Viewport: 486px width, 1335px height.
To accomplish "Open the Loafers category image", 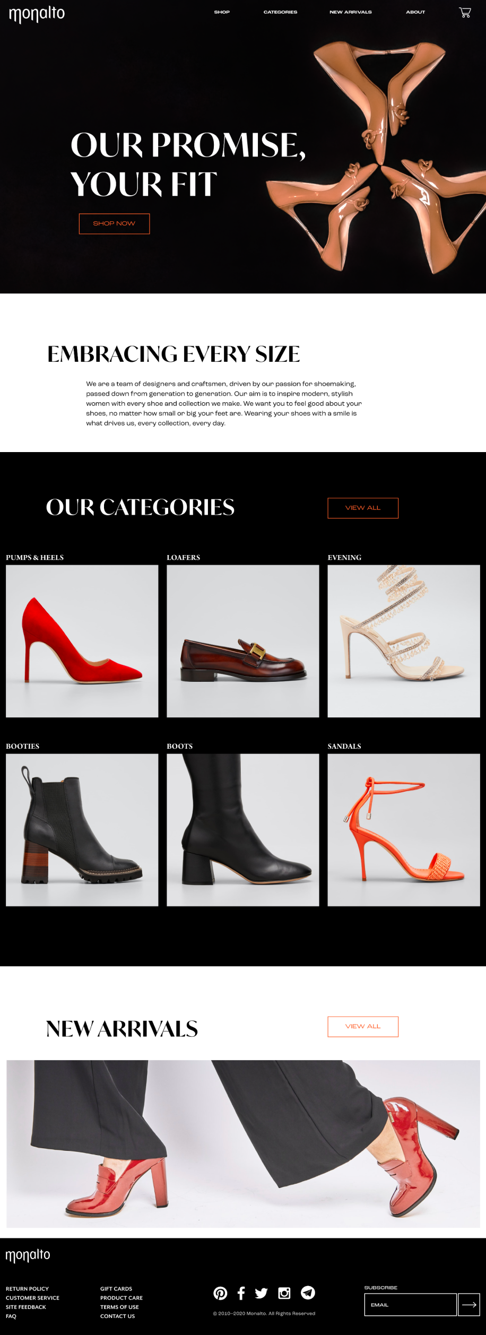I will click(x=243, y=641).
